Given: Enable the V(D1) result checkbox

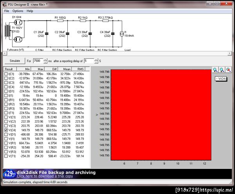Looking at the screenshot, I should (6, 134).
